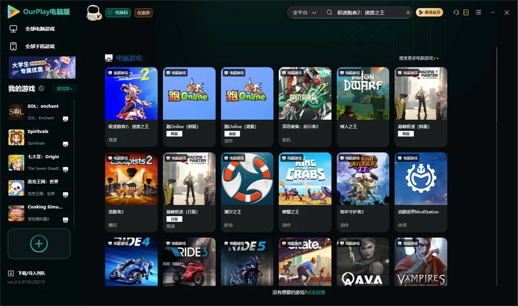
Task: Select the RIDE 3 game cover
Action: pyautogui.click(x=189, y=262)
